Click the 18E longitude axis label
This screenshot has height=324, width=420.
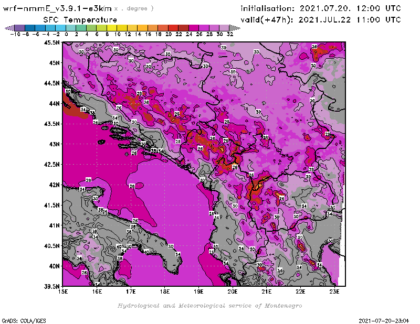[x=165, y=291]
